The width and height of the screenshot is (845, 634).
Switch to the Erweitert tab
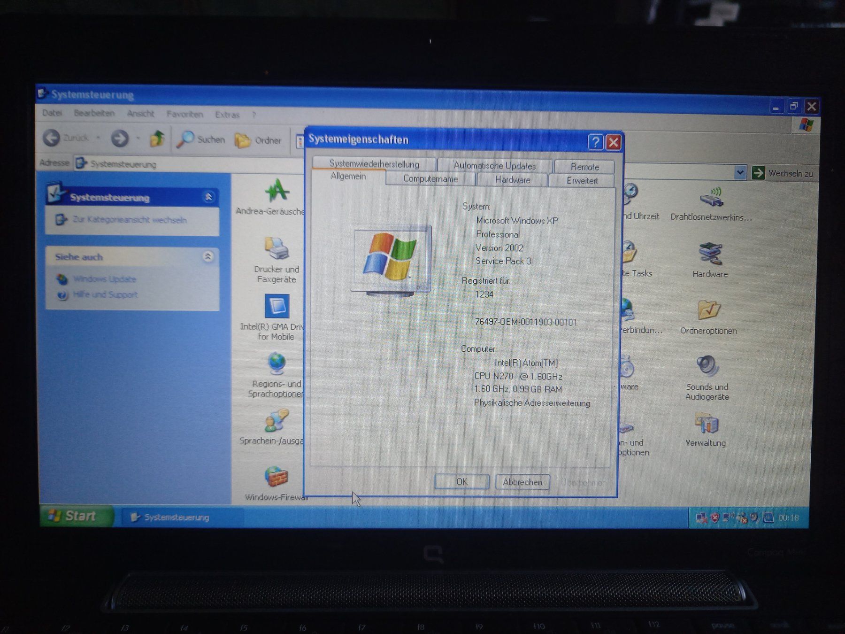[x=582, y=180]
